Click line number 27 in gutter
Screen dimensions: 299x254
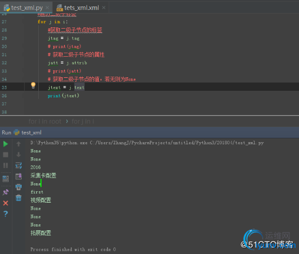tap(4, 22)
